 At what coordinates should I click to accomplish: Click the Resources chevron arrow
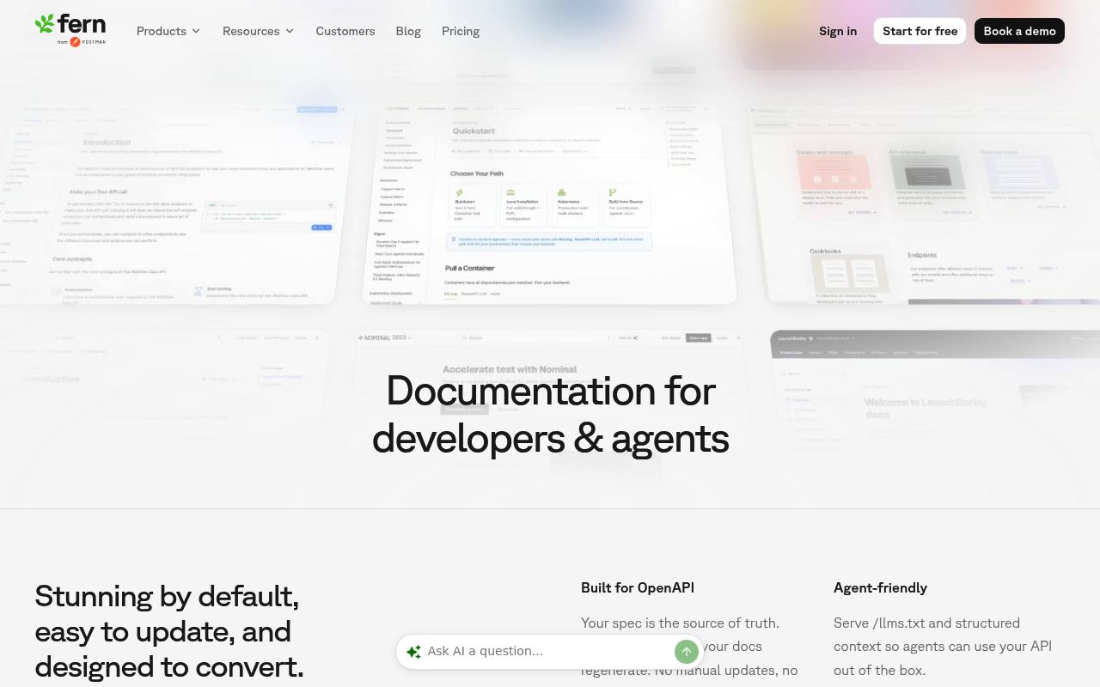[x=290, y=31]
